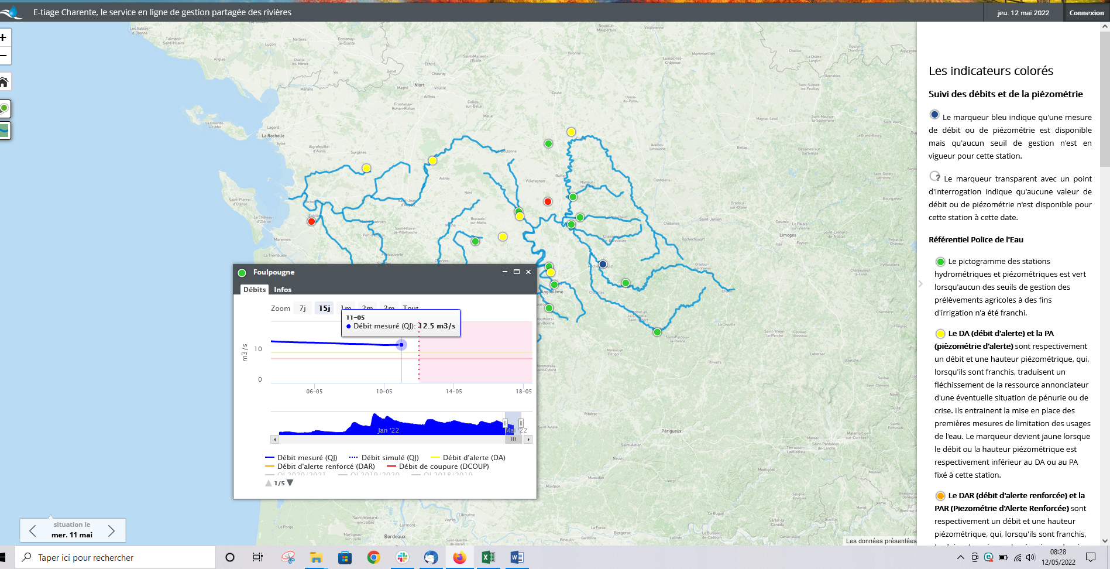This screenshot has width=1110, height=569.
Task: Collapse the right side panel chevron
Action: tap(920, 284)
